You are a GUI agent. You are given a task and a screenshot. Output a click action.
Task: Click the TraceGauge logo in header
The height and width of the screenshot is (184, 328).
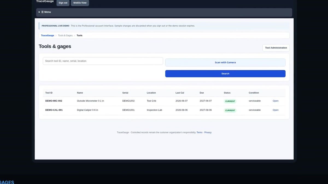point(45,1)
